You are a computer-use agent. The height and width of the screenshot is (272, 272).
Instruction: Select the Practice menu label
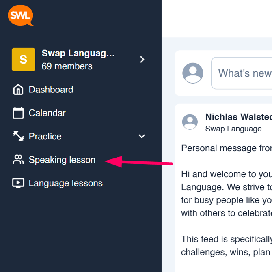45,136
